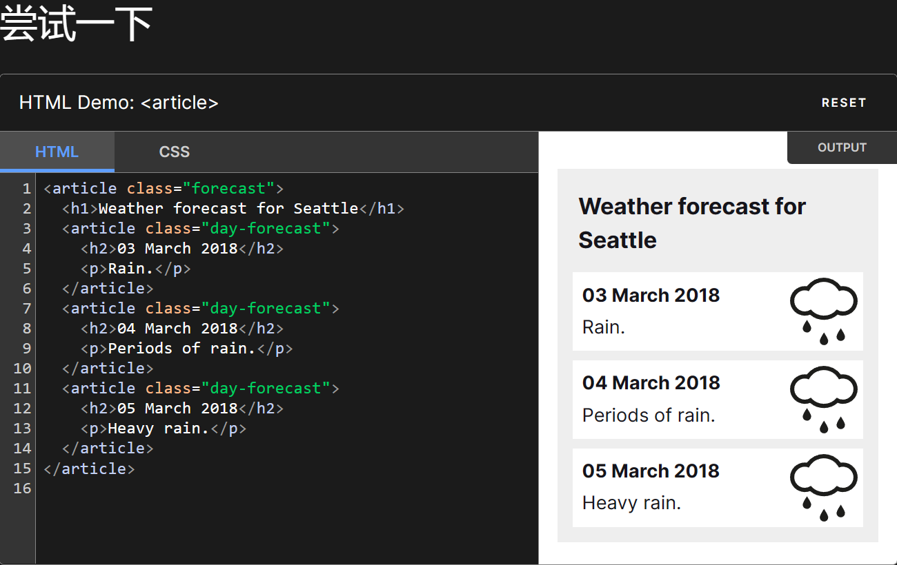The image size is (897, 565).
Task: Click line number 10 in the gutter
Action: 22,368
